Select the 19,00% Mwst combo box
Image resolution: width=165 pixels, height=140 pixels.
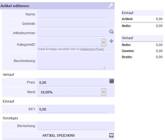[x=72, y=92]
